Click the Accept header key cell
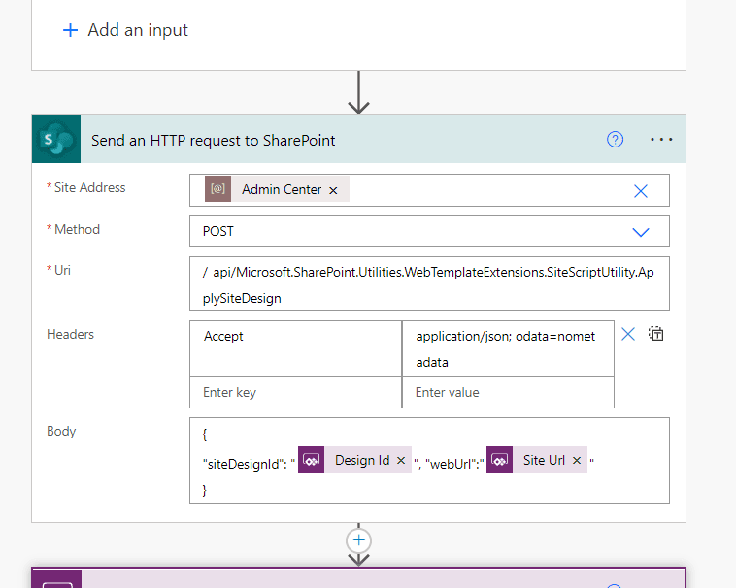Screen dimensions: 736x588 pyautogui.click(x=296, y=349)
